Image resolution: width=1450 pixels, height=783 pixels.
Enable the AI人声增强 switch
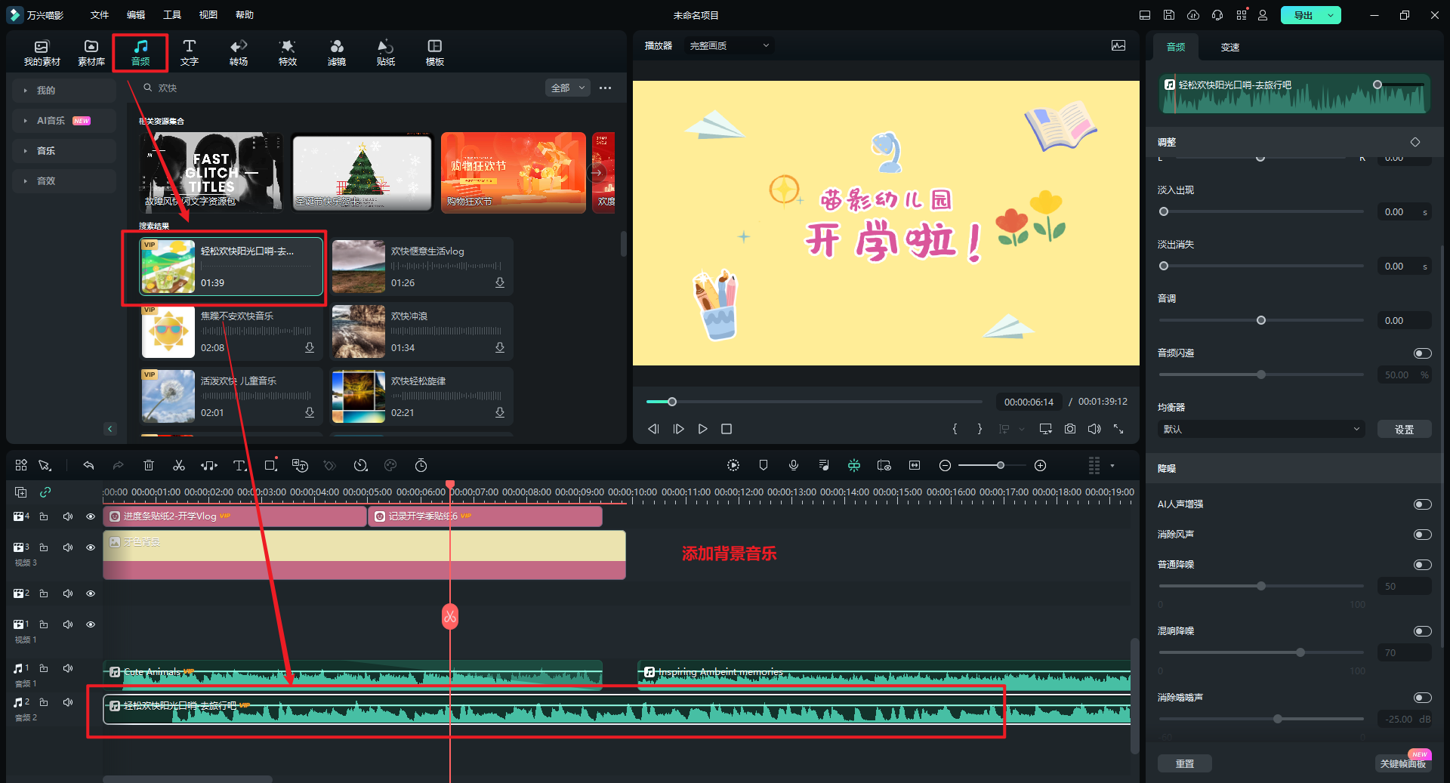tap(1422, 504)
